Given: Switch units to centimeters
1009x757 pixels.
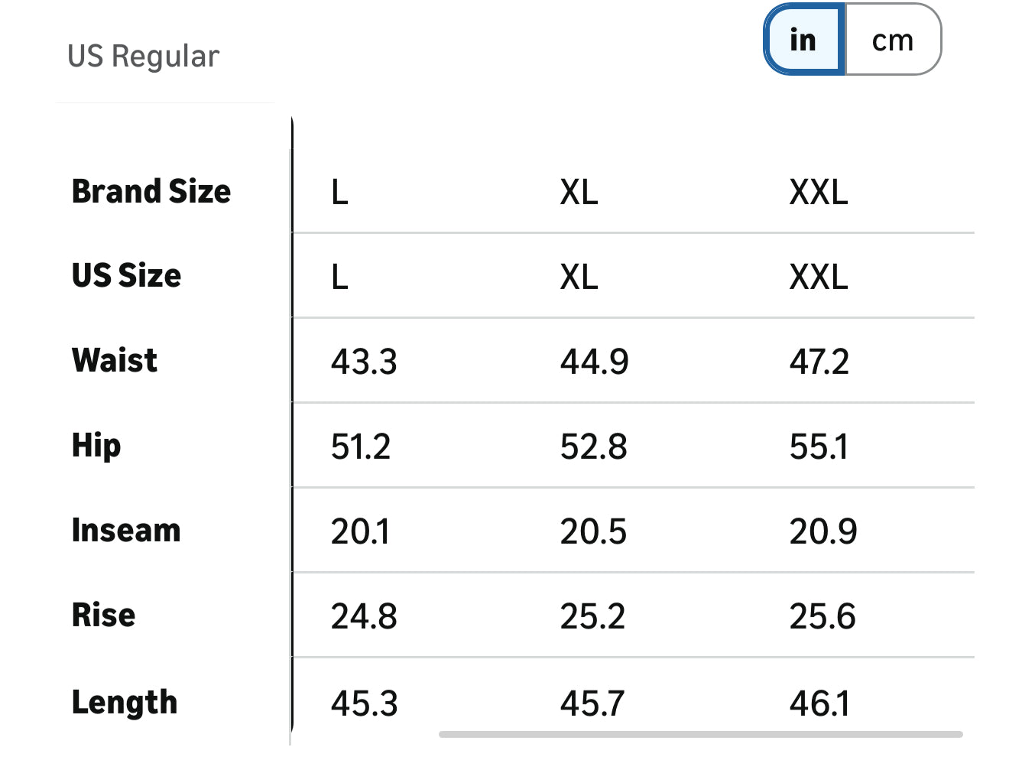Looking at the screenshot, I should (x=893, y=40).
